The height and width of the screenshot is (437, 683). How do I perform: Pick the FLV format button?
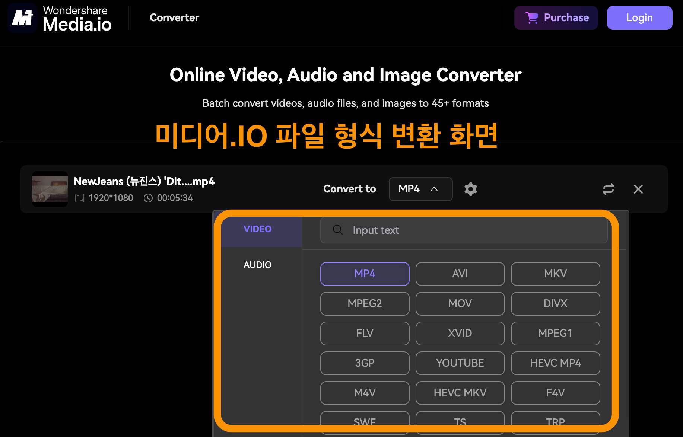point(365,334)
